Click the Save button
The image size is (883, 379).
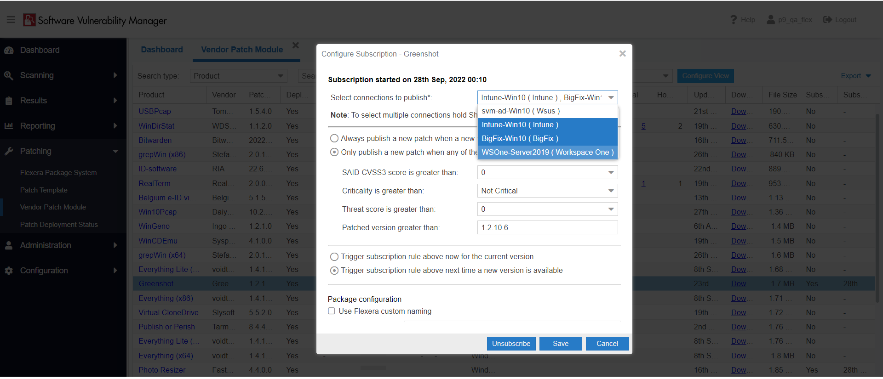coord(561,344)
